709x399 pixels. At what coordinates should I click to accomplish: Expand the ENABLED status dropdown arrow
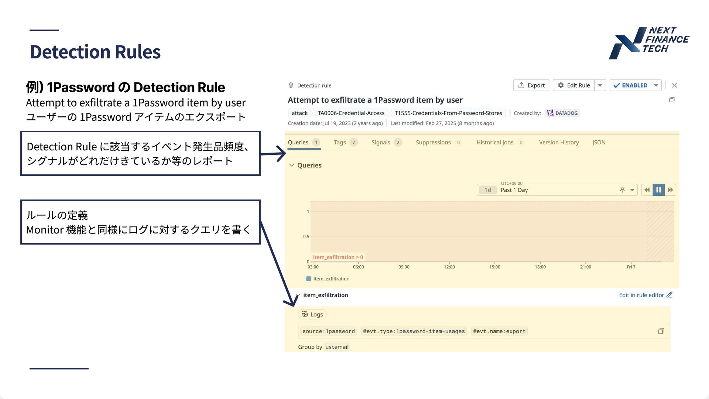(x=656, y=85)
